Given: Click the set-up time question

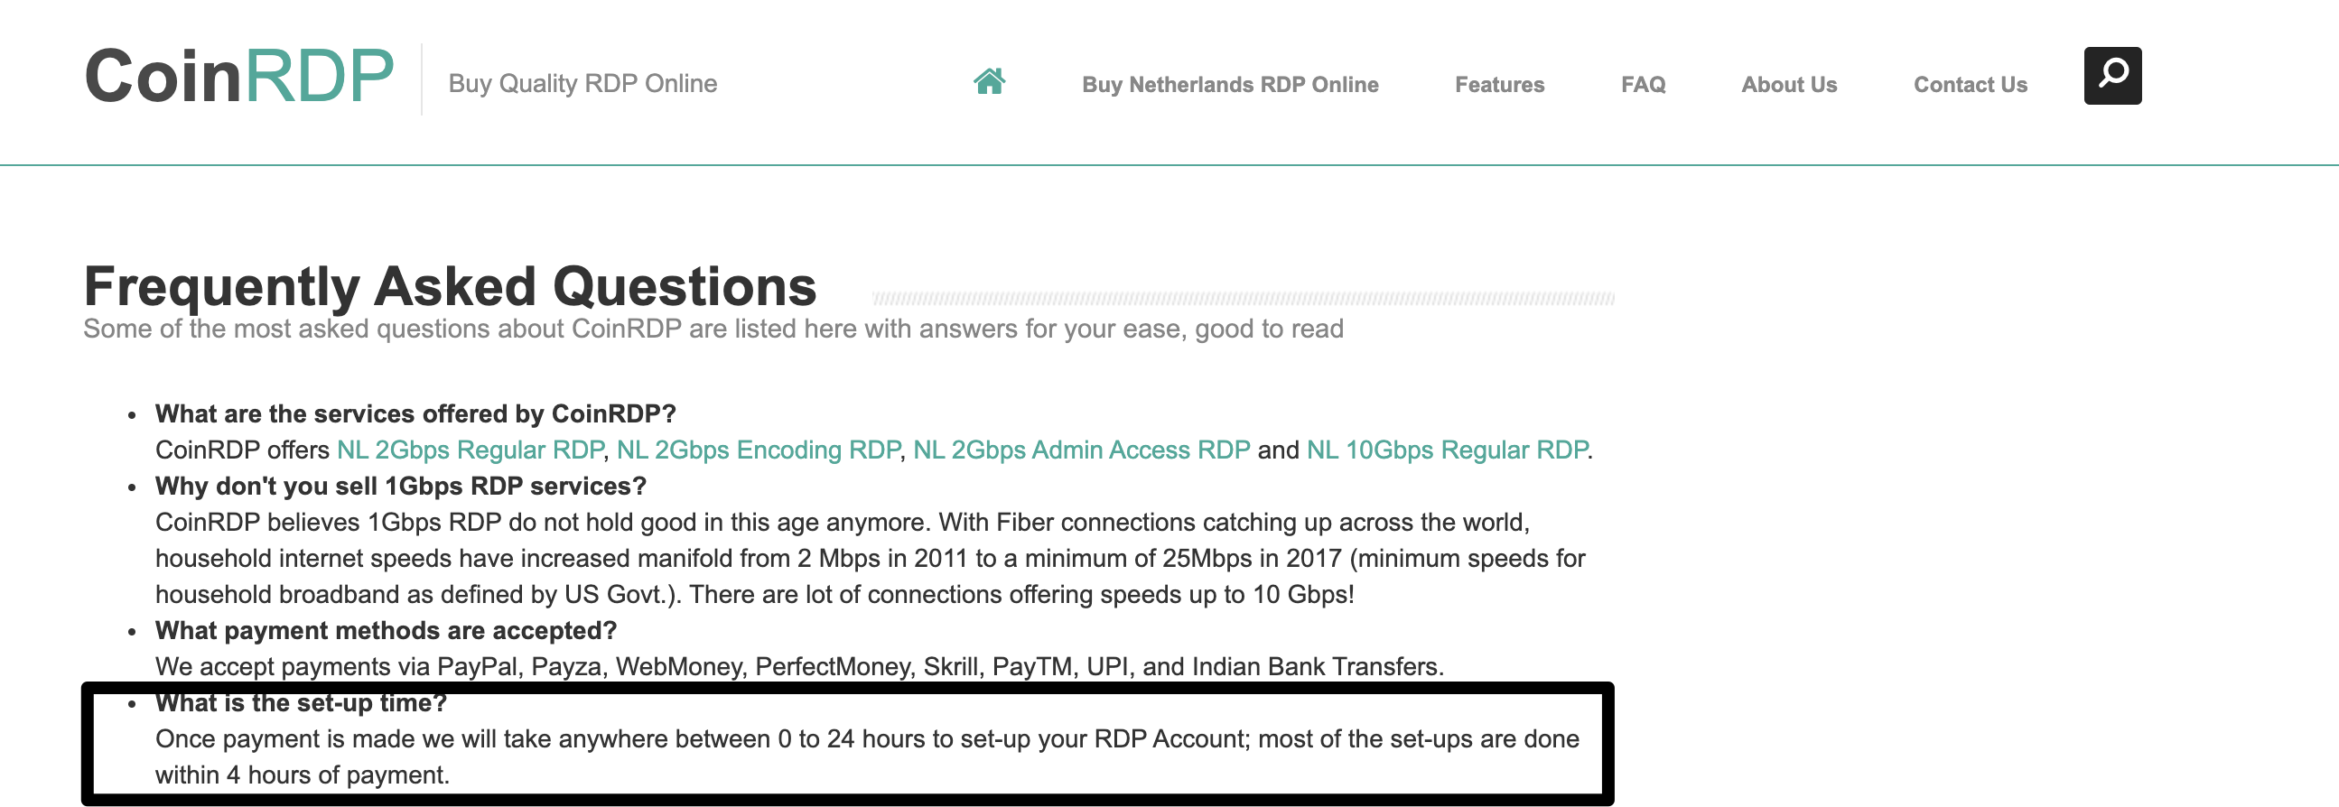Looking at the screenshot, I should tap(302, 702).
